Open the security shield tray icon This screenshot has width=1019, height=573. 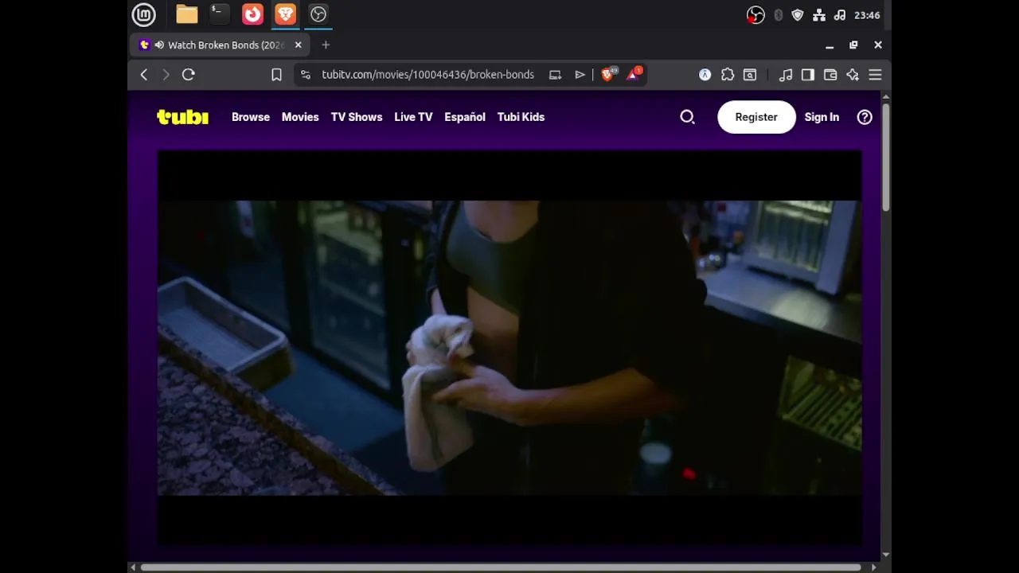pyautogui.click(x=798, y=15)
